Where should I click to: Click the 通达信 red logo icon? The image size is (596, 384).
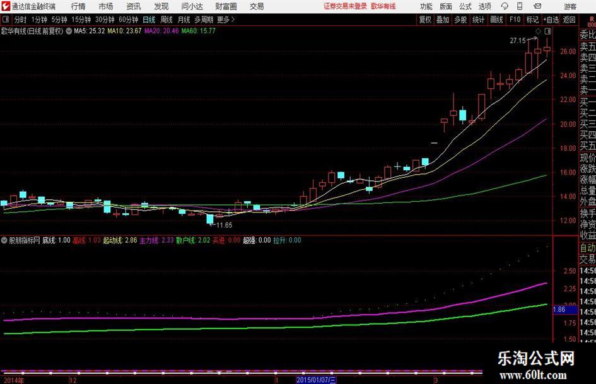point(6,6)
